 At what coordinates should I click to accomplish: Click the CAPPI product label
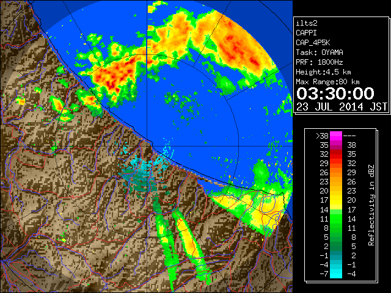[x=306, y=33]
